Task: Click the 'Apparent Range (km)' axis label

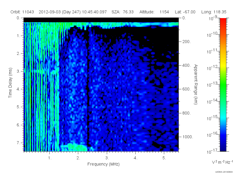Action: pos(196,85)
